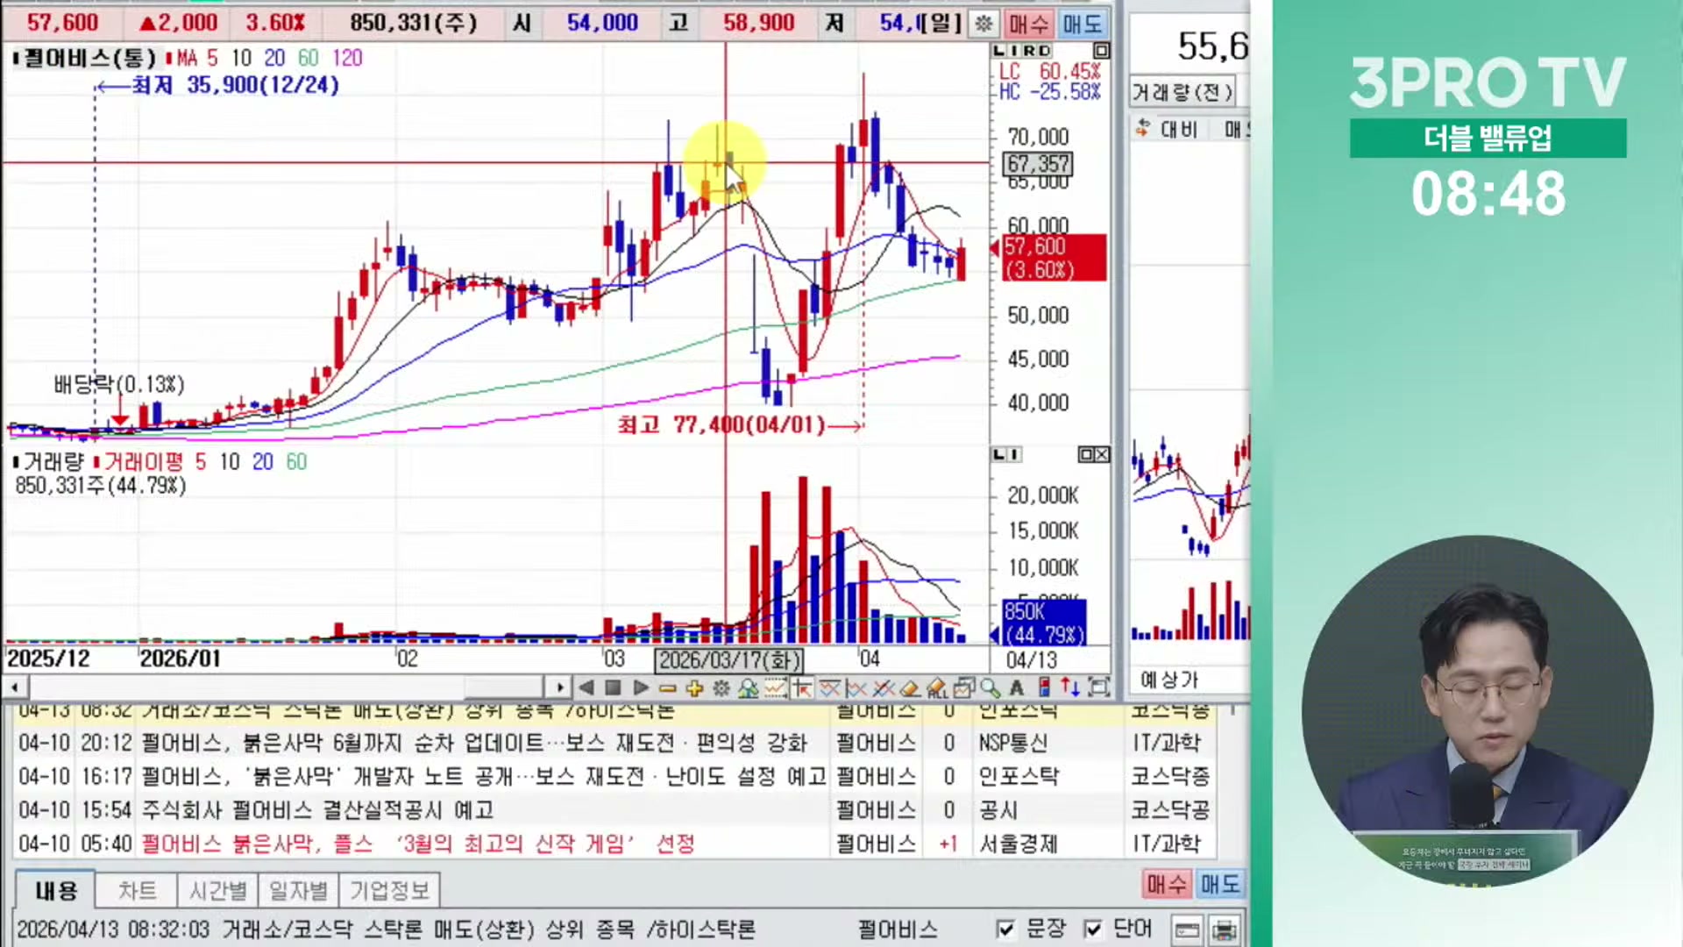Switch to the 차트 tab
Viewport: 1683px width, 947px height.
pos(138,890)
